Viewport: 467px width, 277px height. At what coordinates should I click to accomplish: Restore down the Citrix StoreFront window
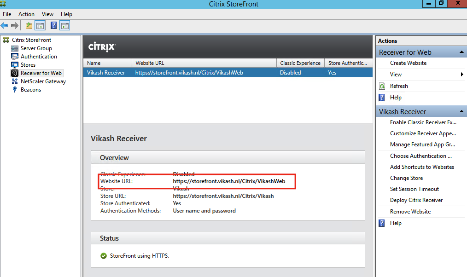[x=441, y=3]
